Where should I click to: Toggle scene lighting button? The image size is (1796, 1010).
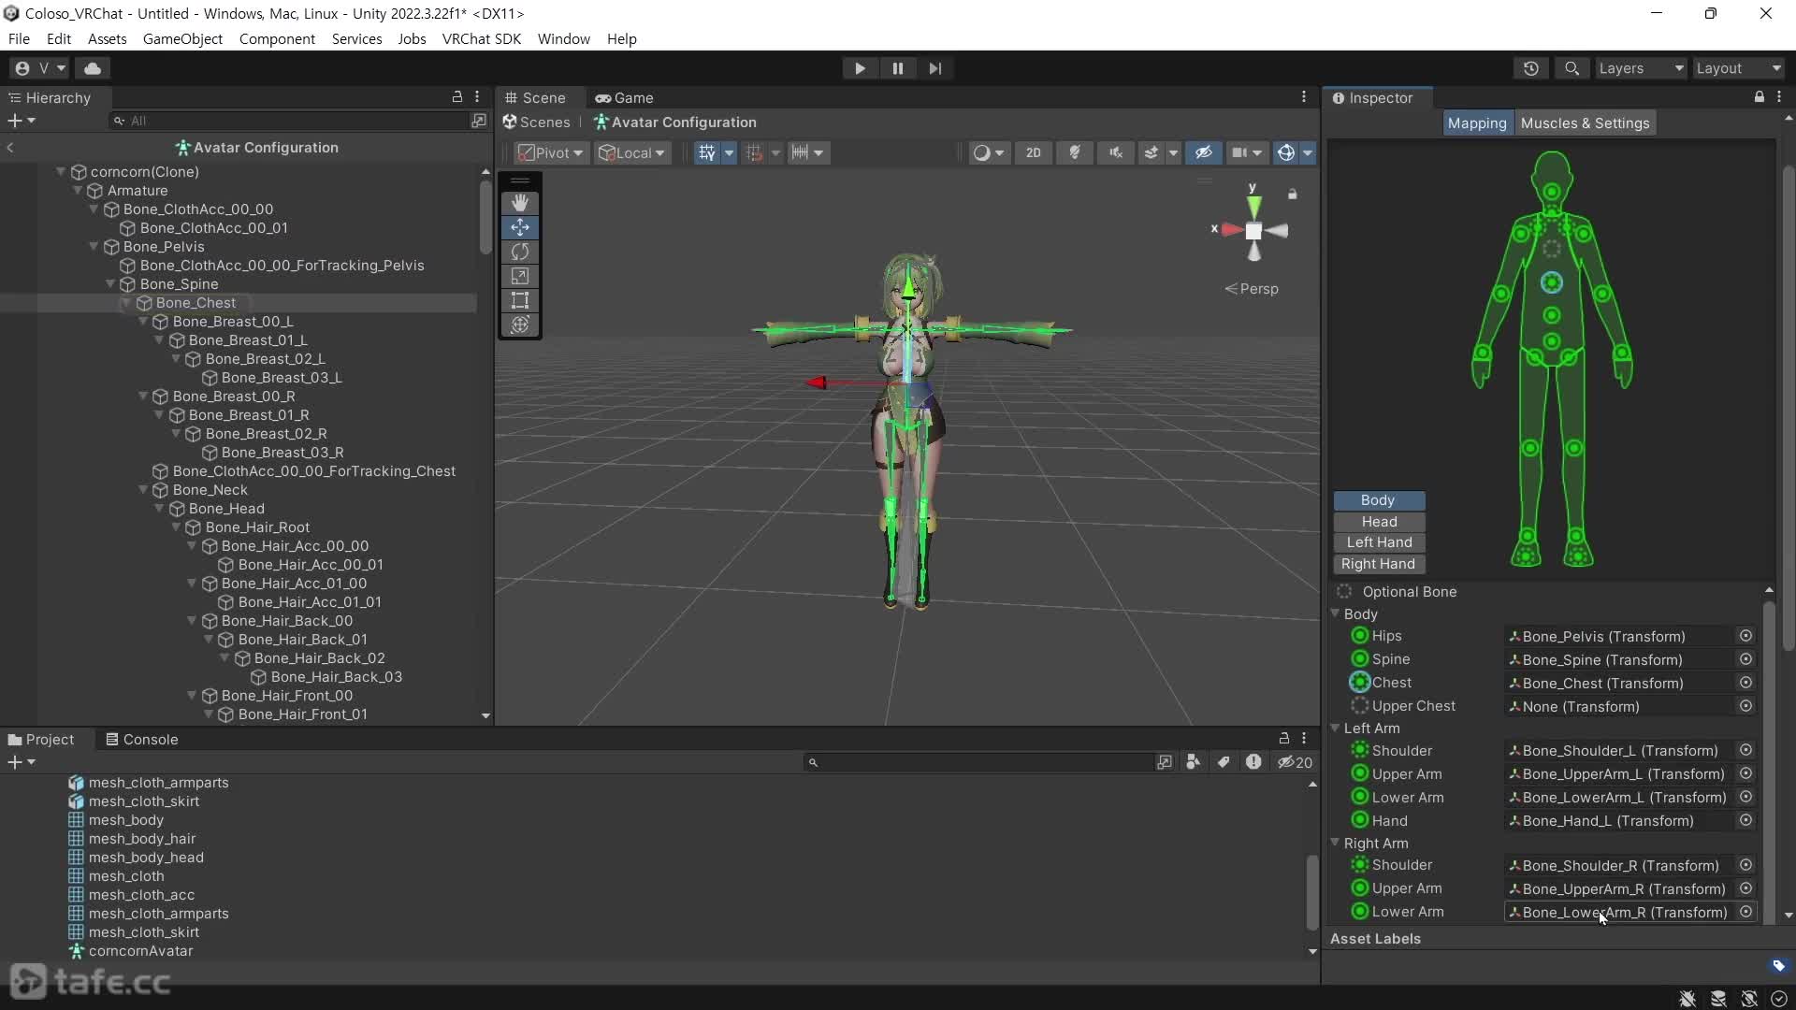coord(1075,152)
